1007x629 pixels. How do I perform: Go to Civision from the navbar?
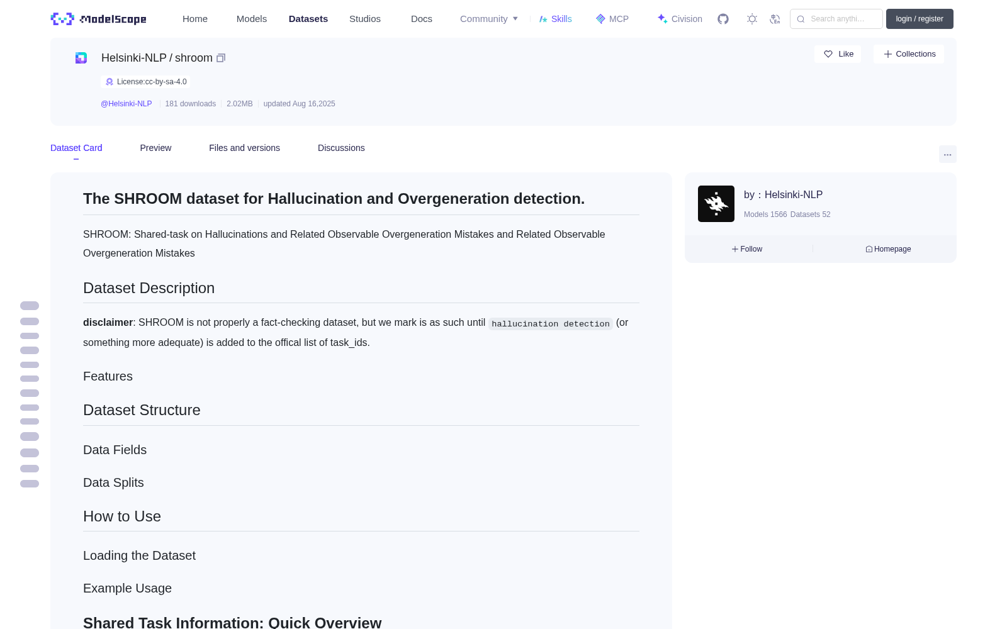pos(680,19)
